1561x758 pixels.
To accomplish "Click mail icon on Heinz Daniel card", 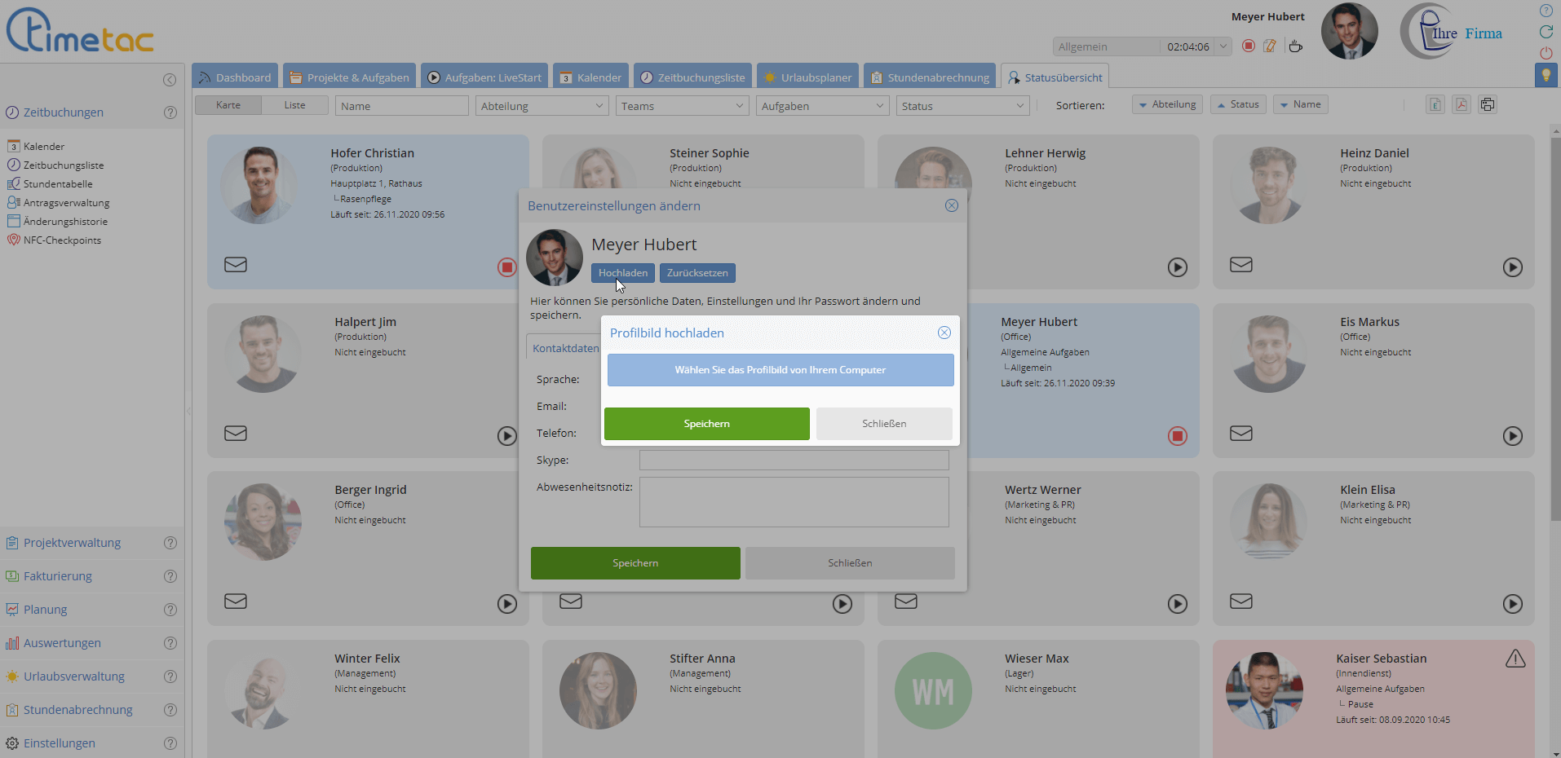I will (1240, 265).
